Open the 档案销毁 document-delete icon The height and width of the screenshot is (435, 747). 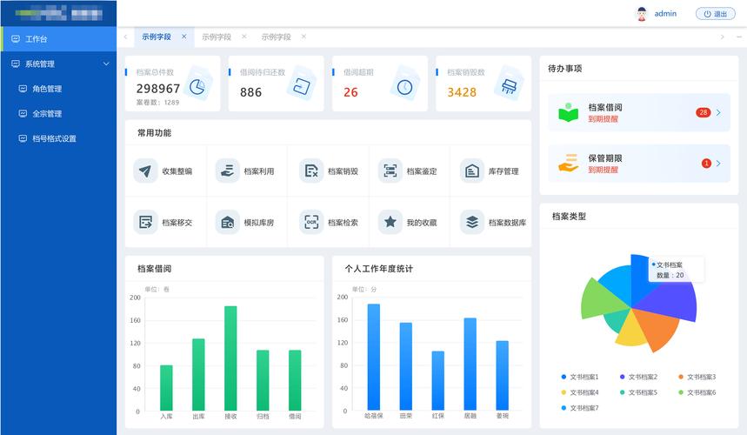[311, 171]
